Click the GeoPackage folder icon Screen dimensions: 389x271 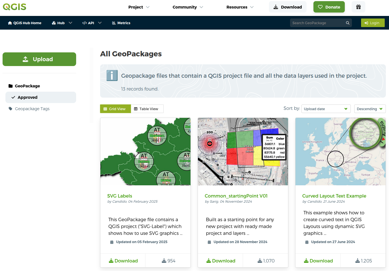click(x=11, y=86)
